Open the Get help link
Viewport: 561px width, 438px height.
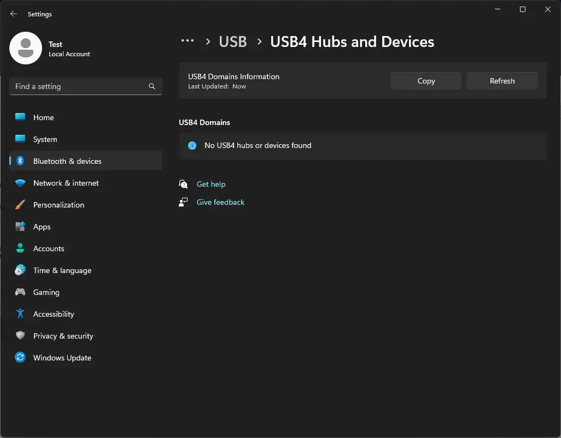pyautogui.click(x=211, y=184)
